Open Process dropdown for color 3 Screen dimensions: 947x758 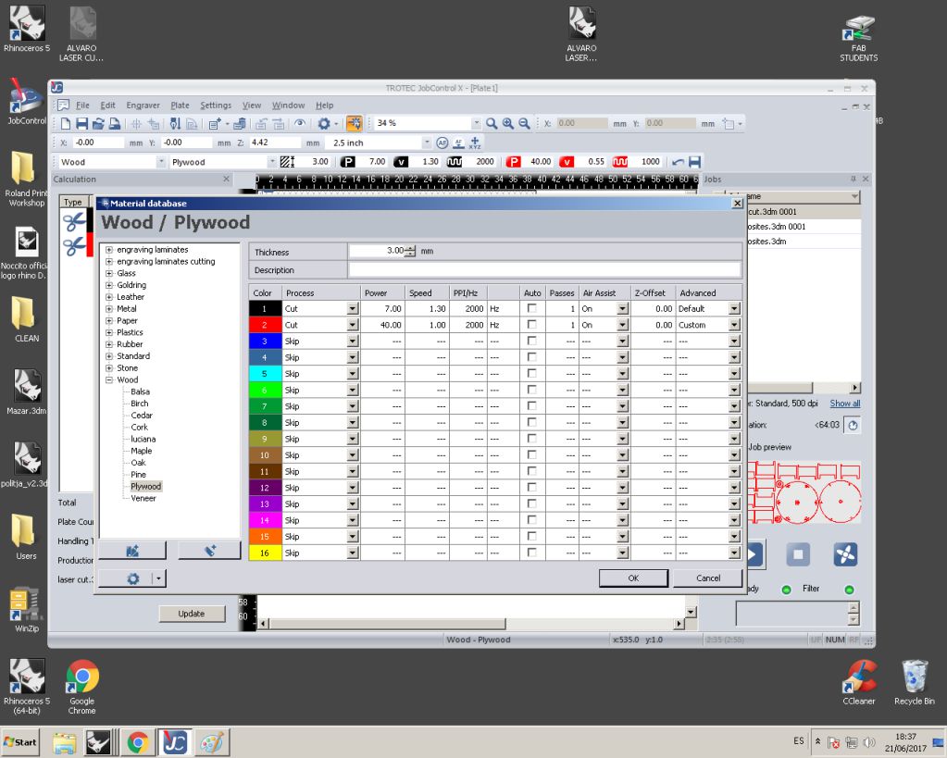(x=353, y=342)
